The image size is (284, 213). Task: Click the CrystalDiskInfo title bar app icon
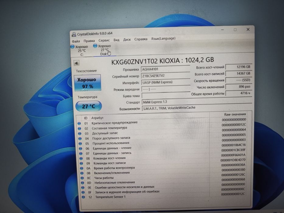(74, 34)
